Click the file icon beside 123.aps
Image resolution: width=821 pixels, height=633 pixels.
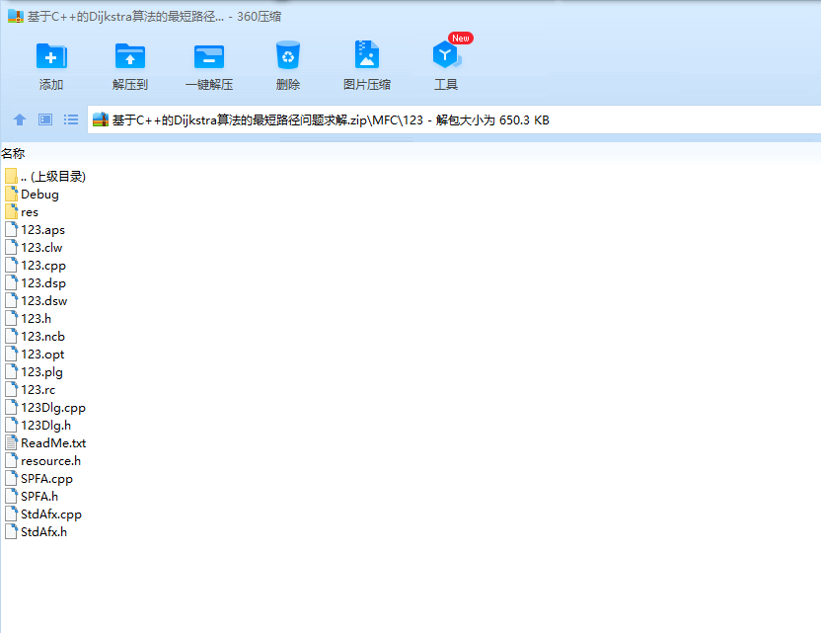[x=11, y=229]
